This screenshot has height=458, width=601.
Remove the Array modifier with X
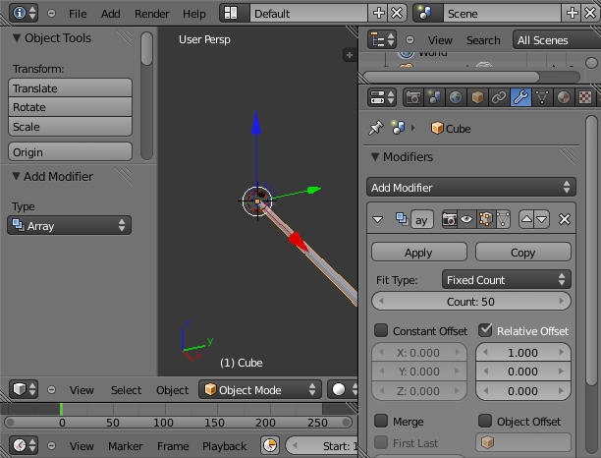tap(565, 219)
